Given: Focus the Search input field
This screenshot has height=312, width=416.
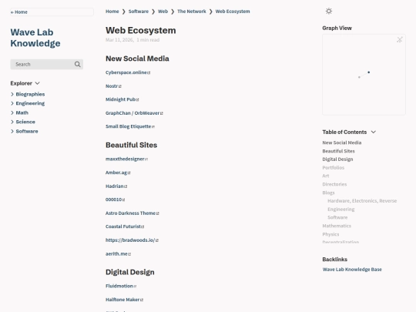Looking at the screenshot, I should click(x=47, y=64).
